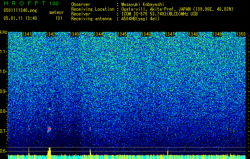Click the kHz axis unit label
Image resolution: width=250 pixels, height=159 pixels.
(4, 32)
